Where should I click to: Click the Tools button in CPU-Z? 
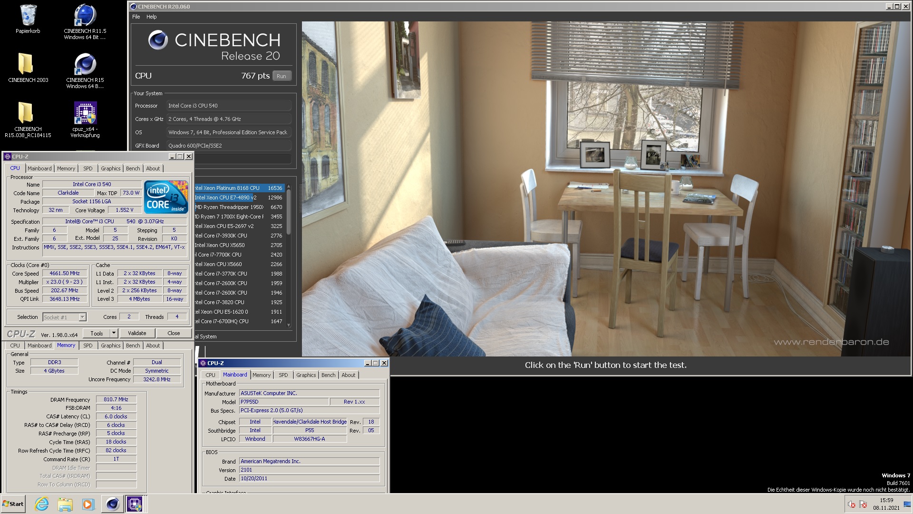(97, 333)
